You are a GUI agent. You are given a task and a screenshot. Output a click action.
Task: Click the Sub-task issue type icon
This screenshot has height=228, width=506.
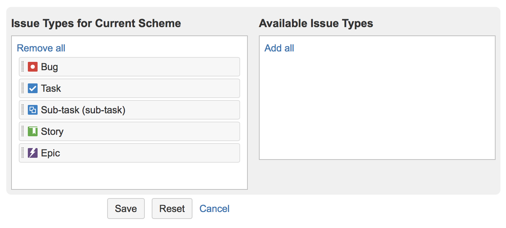coord(33,110)
